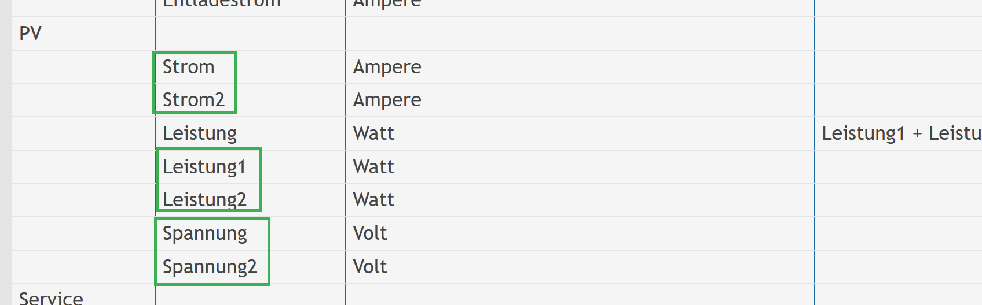Select the Strom2 cell
Image resolution: width=982 pixels, height=305 pixels.
pos(193,100)
